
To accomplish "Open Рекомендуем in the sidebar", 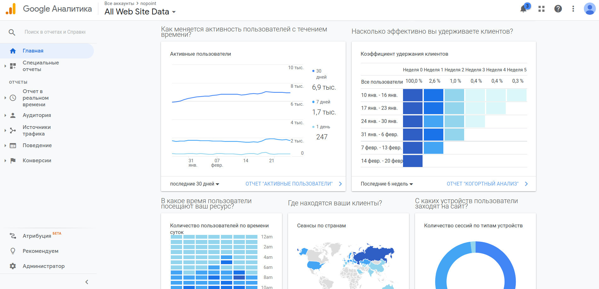I will 40,251.
